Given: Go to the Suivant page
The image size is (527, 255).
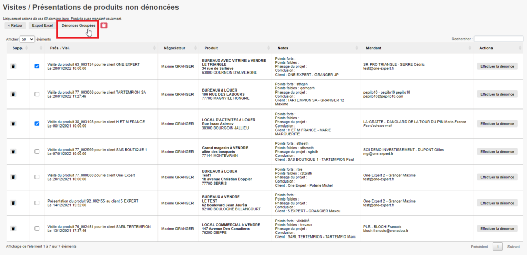Looking at the screenshot, I should [513, 247].
